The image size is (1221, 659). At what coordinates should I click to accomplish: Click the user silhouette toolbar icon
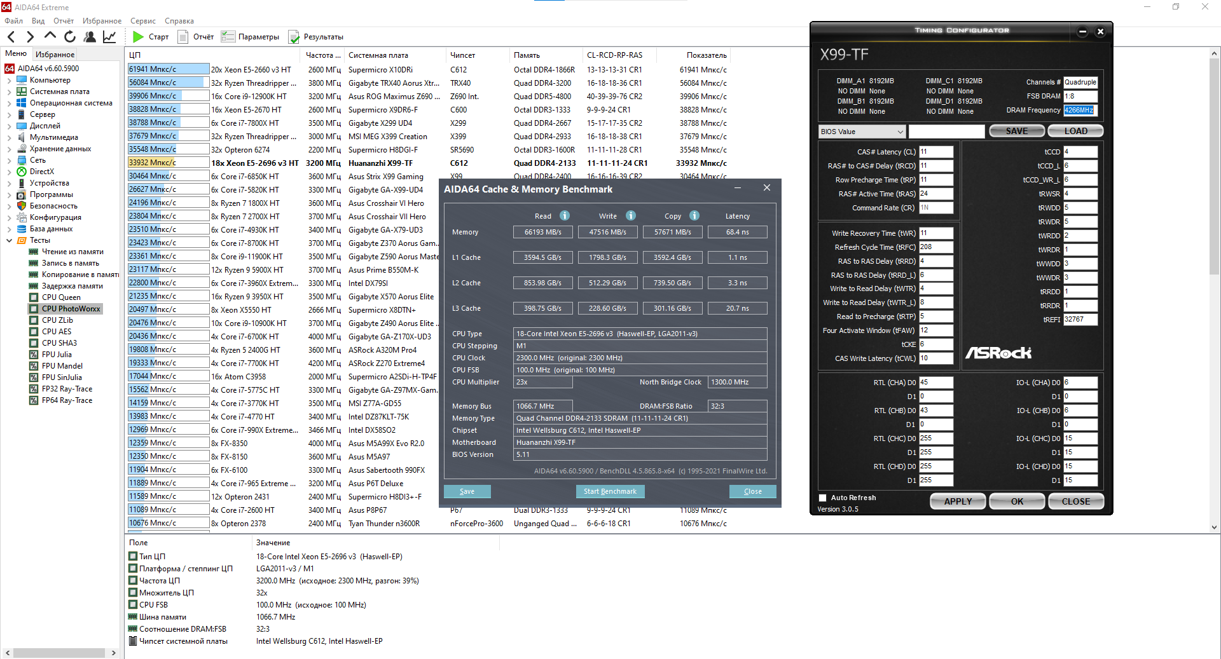tap(90, 37)
